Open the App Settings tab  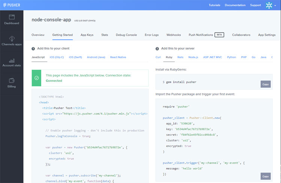(x=267, y=35)
